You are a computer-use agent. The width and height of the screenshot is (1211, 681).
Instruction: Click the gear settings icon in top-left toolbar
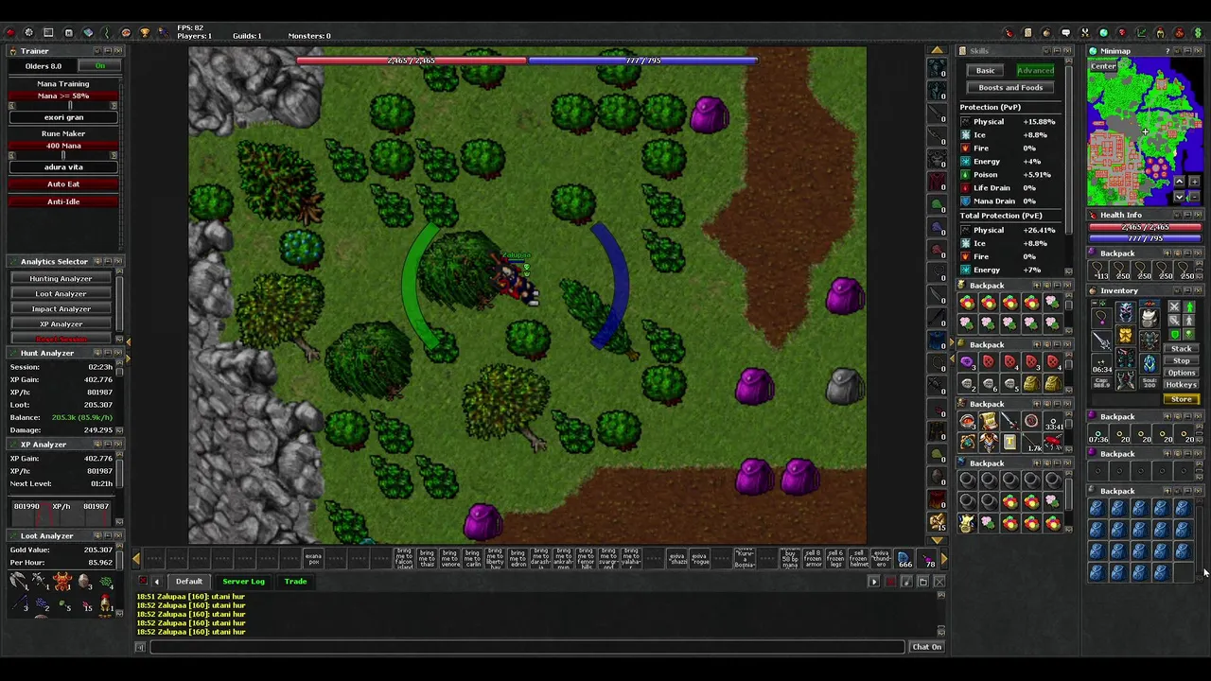click(28, 32)
